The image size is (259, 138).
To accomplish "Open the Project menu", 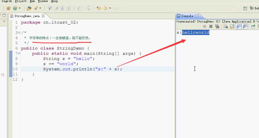I will [21, 1].
